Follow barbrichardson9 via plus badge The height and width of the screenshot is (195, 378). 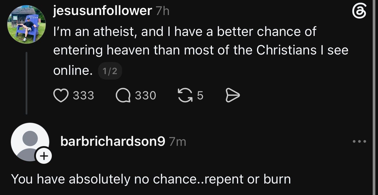pos(44,156)
